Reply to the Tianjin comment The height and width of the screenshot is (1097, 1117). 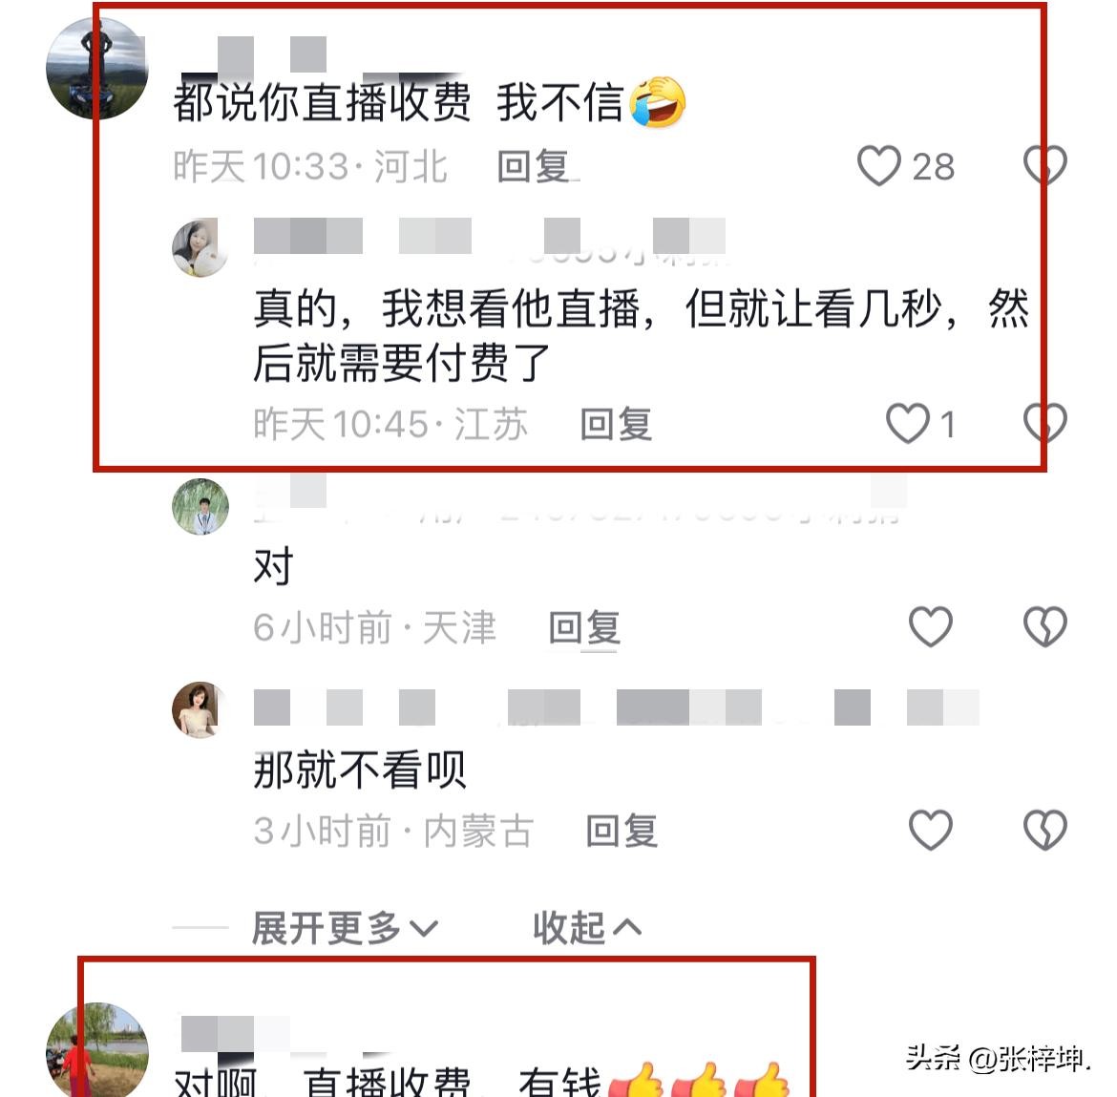pos(584,628)
